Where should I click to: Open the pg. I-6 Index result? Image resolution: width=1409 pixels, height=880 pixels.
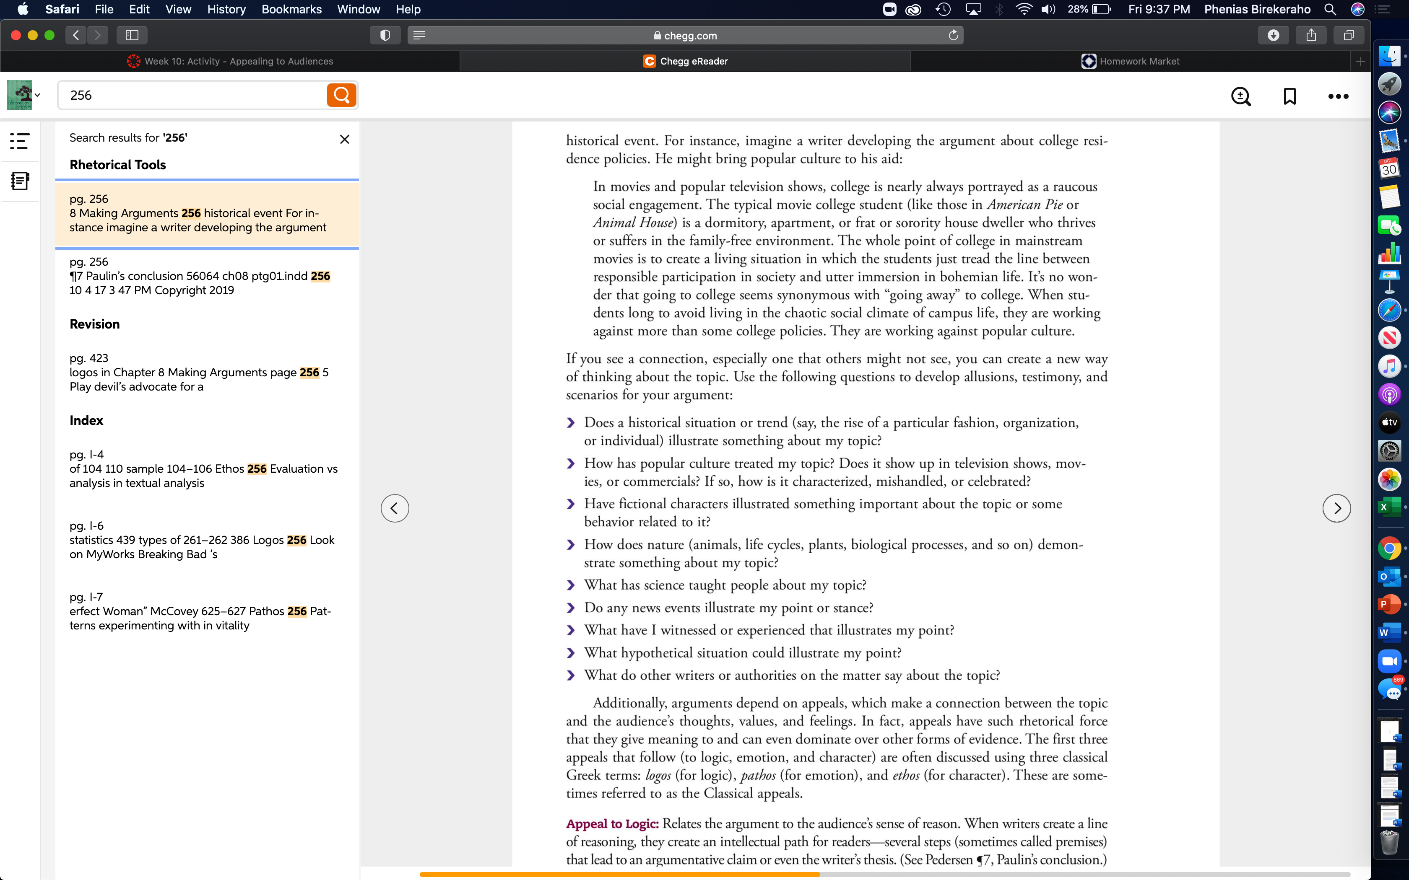pyautogui.click(x=207, y=540)
